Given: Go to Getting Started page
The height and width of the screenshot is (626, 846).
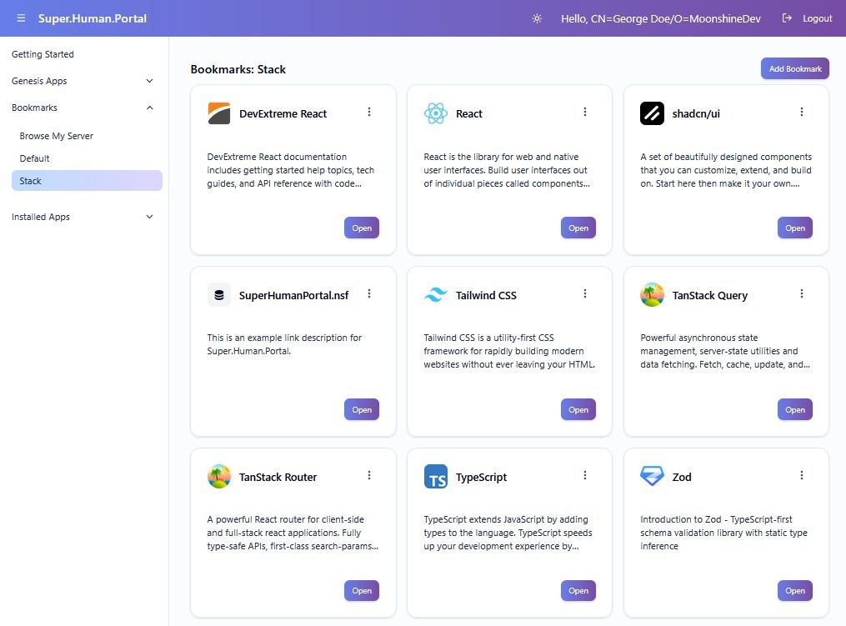Looking at the screenshot, I should click(43, 54).
